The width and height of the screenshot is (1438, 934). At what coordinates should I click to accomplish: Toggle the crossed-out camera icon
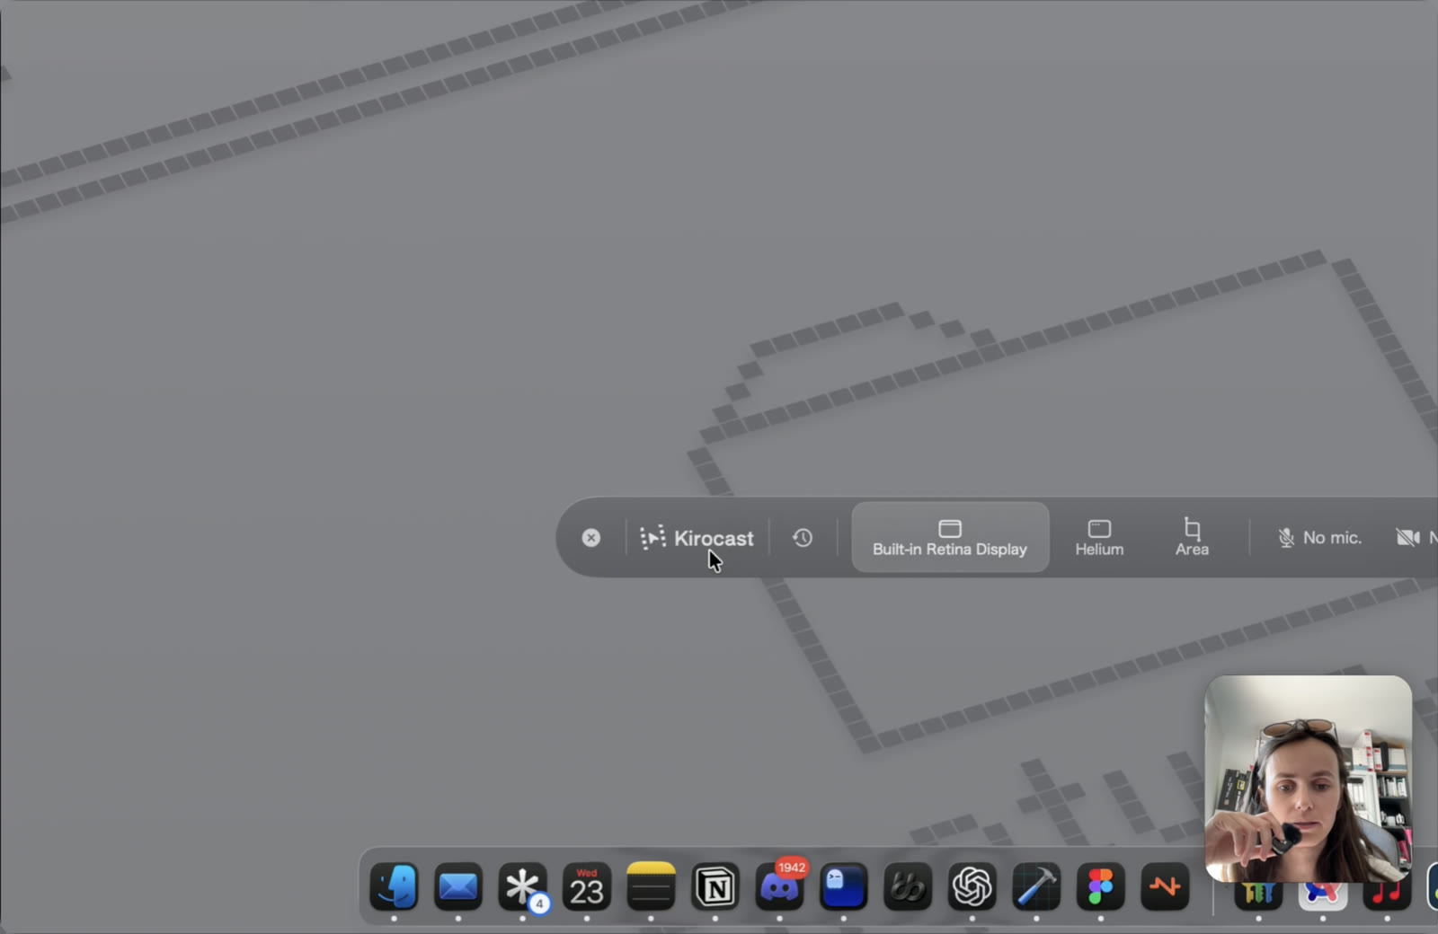tap(1407, 537)
